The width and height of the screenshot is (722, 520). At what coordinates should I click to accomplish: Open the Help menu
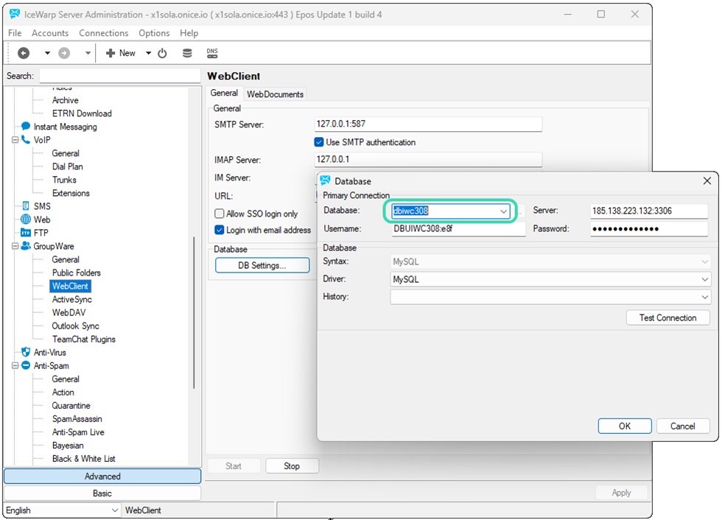pyautogui.click(x=189, y=33)
